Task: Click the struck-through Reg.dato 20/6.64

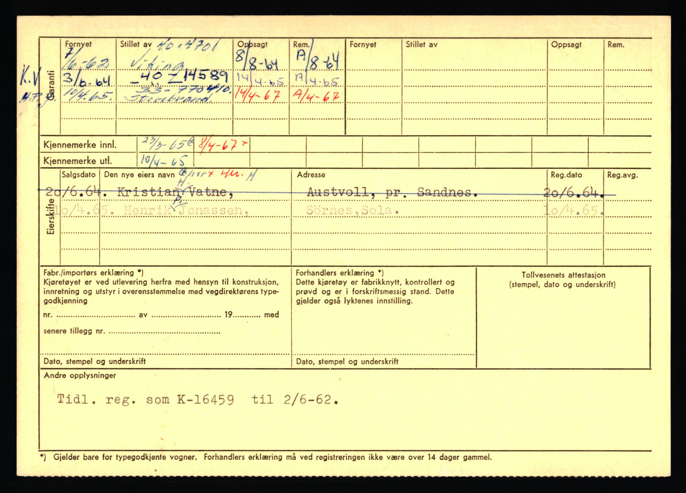Action: coord(574,192)
